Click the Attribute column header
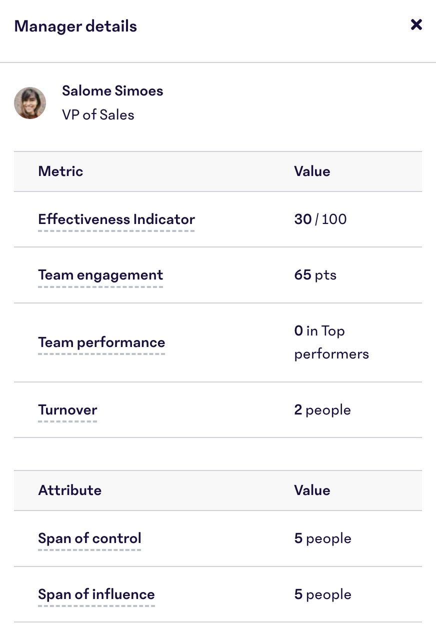This screenshot has width=436, height=643. [69, 490]
